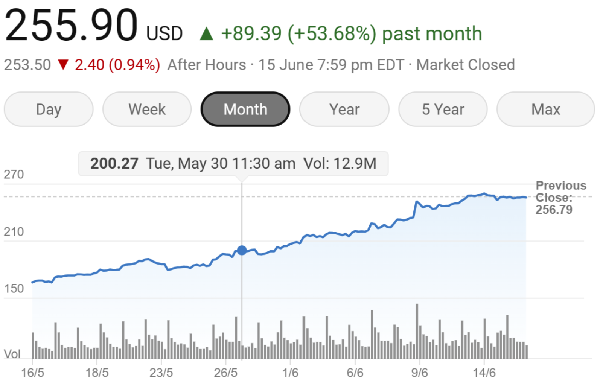Open the 5 Year chart view
Viewport: 600px width, 391px height.
click(x=442, y=109)
